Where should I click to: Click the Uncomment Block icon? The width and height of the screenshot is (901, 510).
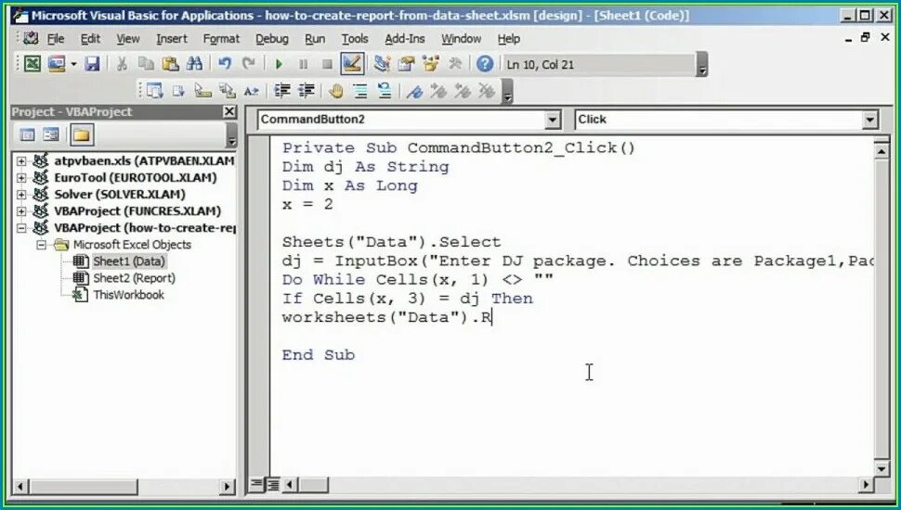coord(385,91)
